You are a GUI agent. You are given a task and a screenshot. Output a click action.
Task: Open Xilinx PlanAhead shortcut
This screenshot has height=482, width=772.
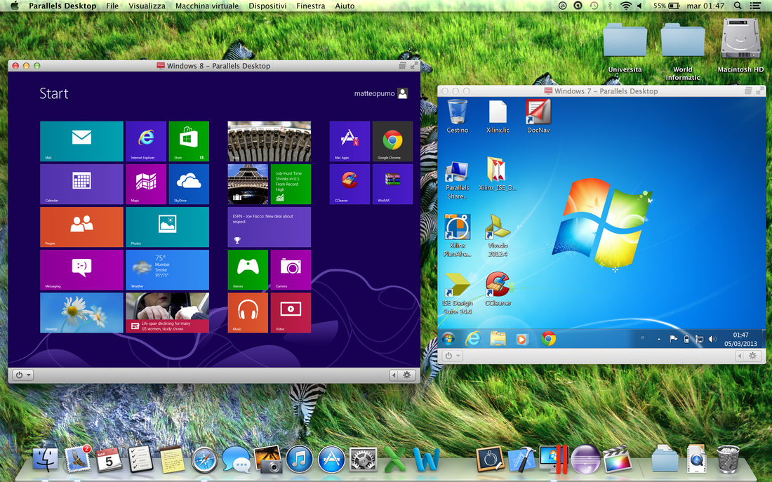(x=458, y=235)
